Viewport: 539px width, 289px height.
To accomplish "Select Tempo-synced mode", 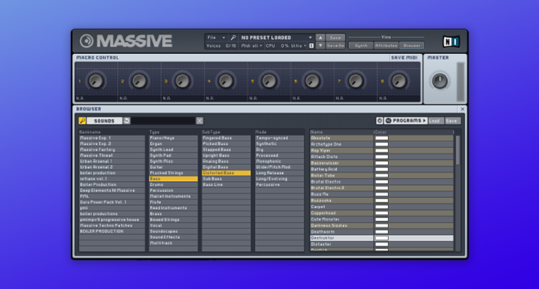I will [x=280, y=138].
